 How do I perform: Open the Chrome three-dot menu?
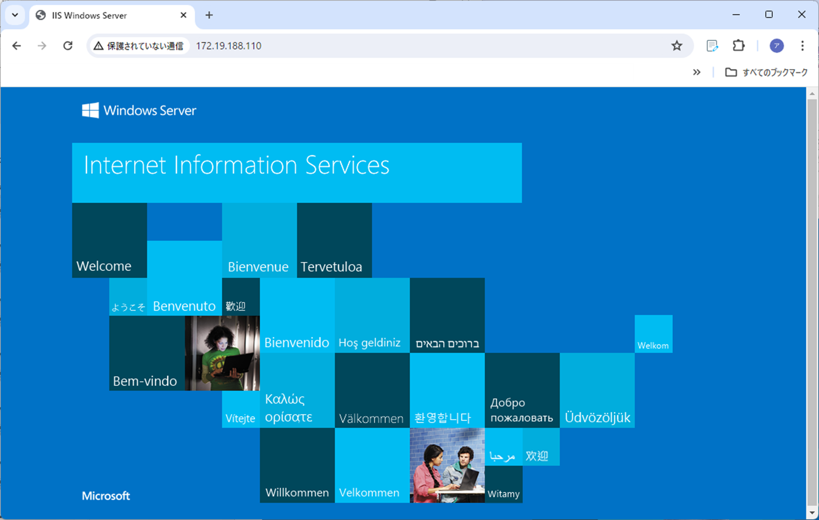pos(802,45)
